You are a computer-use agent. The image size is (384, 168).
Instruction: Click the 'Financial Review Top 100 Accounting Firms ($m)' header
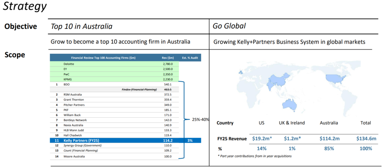103,58
